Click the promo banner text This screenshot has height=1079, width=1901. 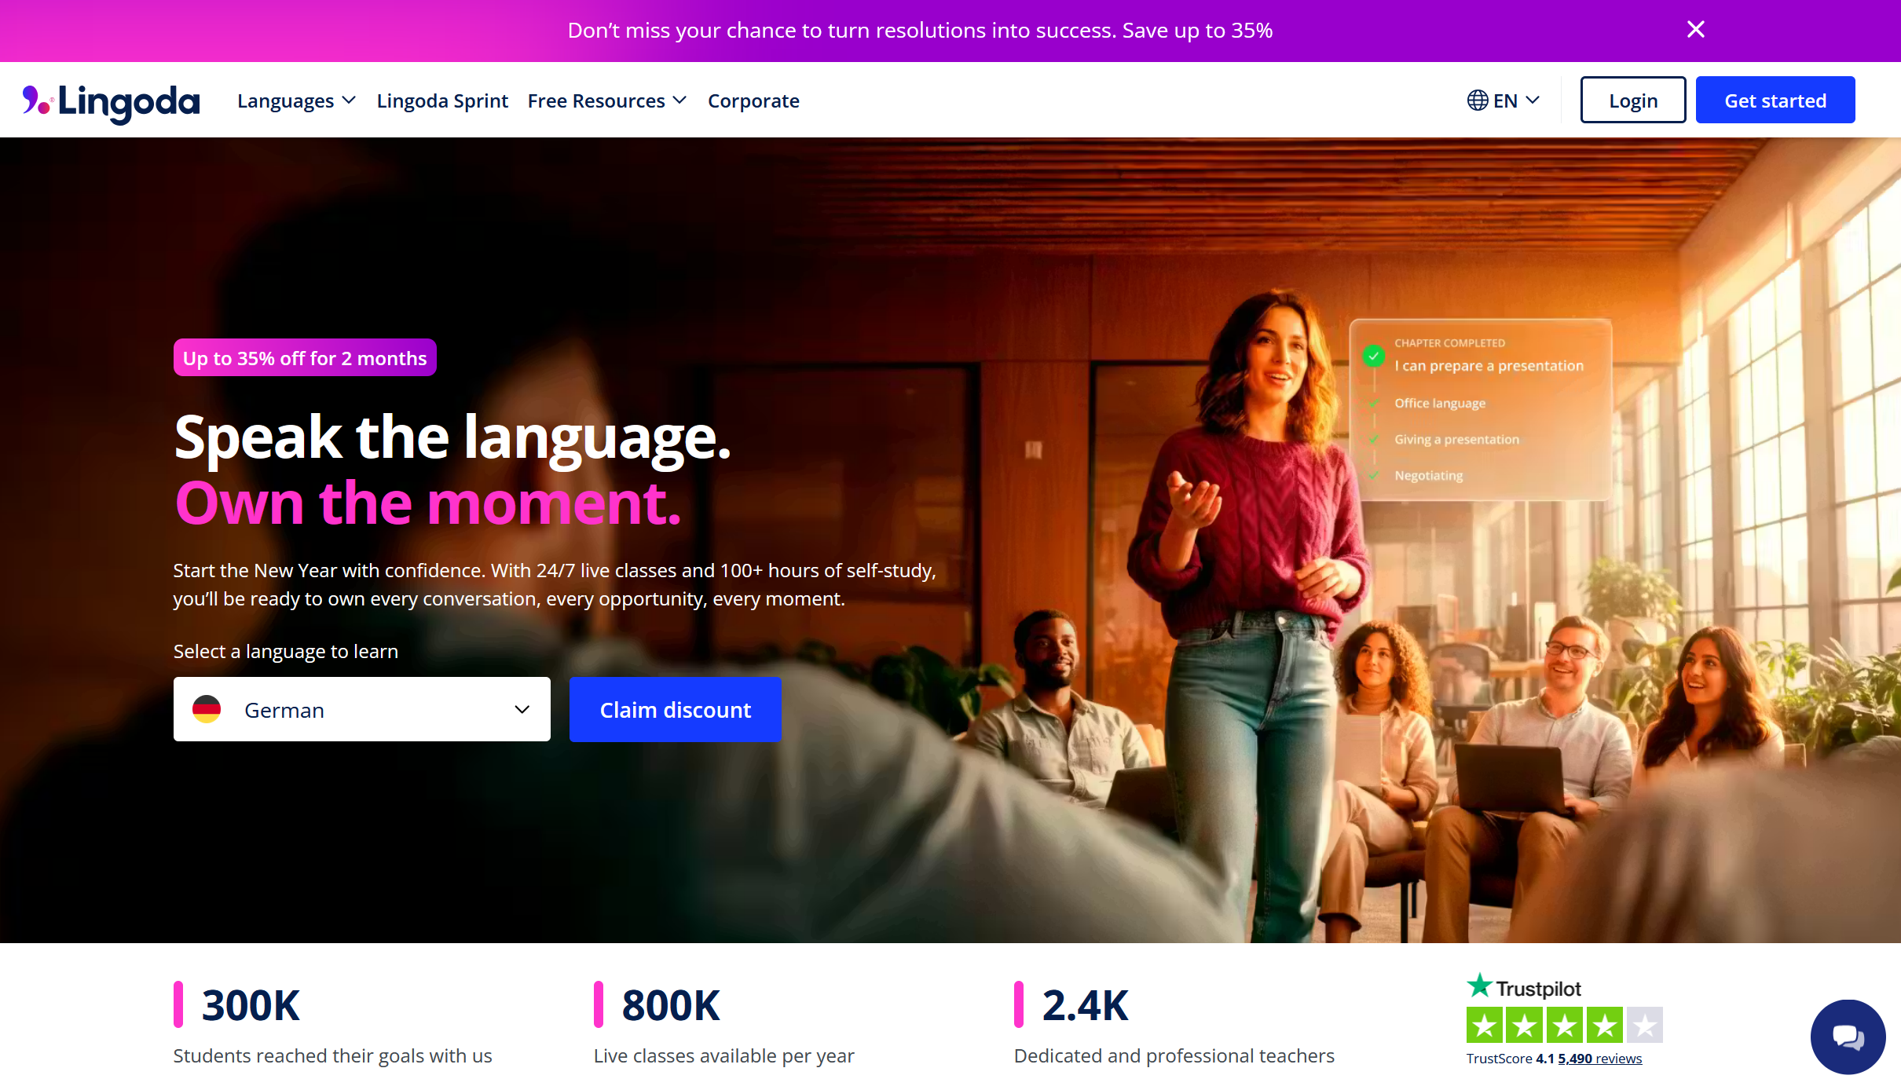click(920, 30)
